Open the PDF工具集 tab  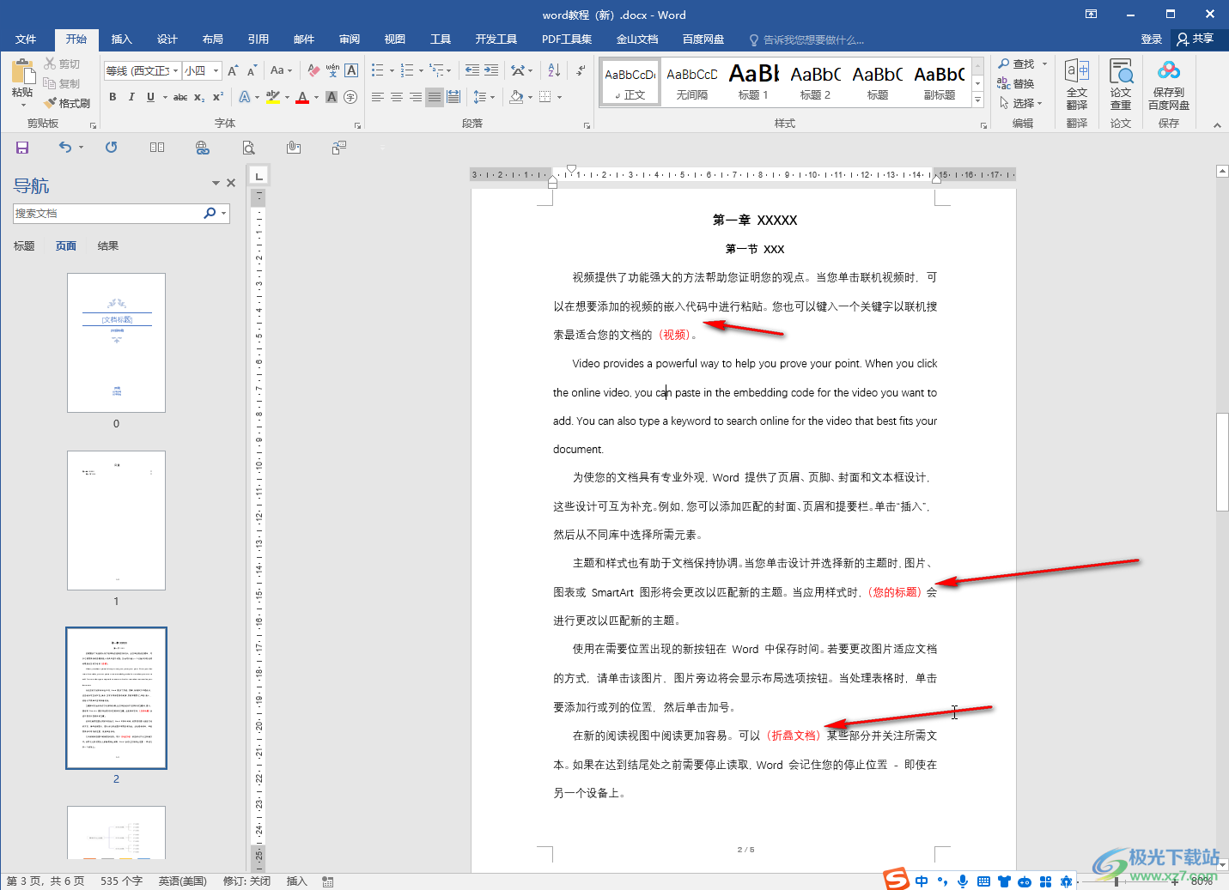(567, 39)
